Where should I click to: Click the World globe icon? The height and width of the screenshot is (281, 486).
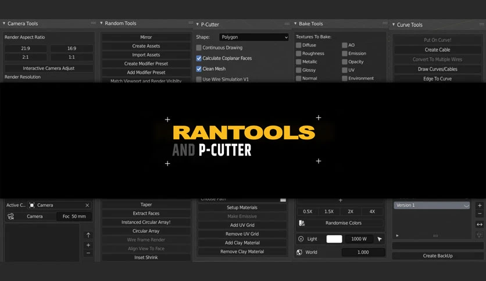(299, 252)
